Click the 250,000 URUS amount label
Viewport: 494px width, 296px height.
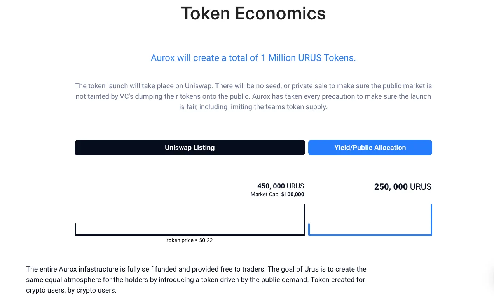[x=403, y=187]
